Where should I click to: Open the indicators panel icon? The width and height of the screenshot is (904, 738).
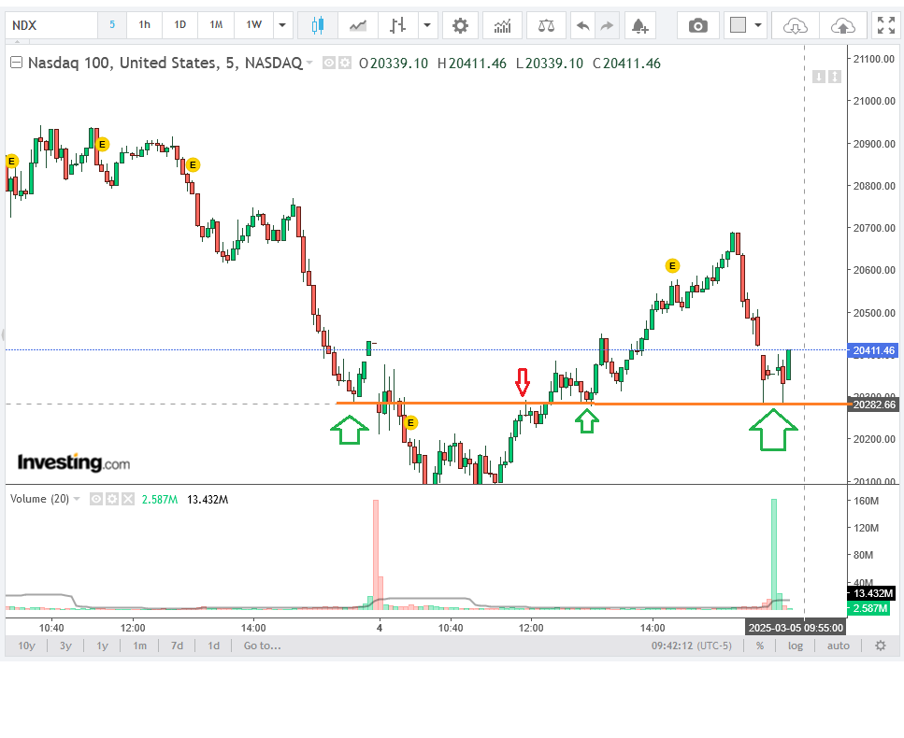(x=503, y=25)
